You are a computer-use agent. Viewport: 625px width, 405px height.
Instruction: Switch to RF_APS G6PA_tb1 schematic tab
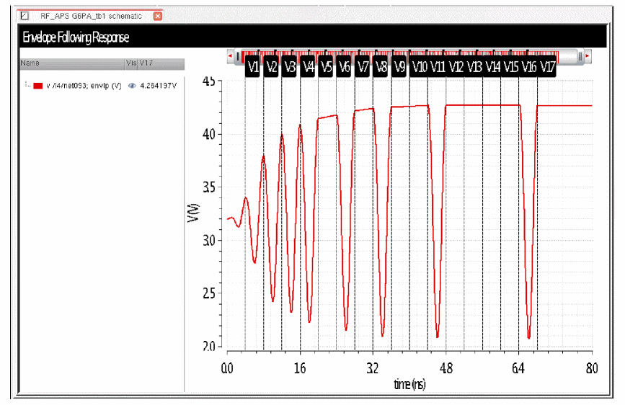(x=91, y=16)
